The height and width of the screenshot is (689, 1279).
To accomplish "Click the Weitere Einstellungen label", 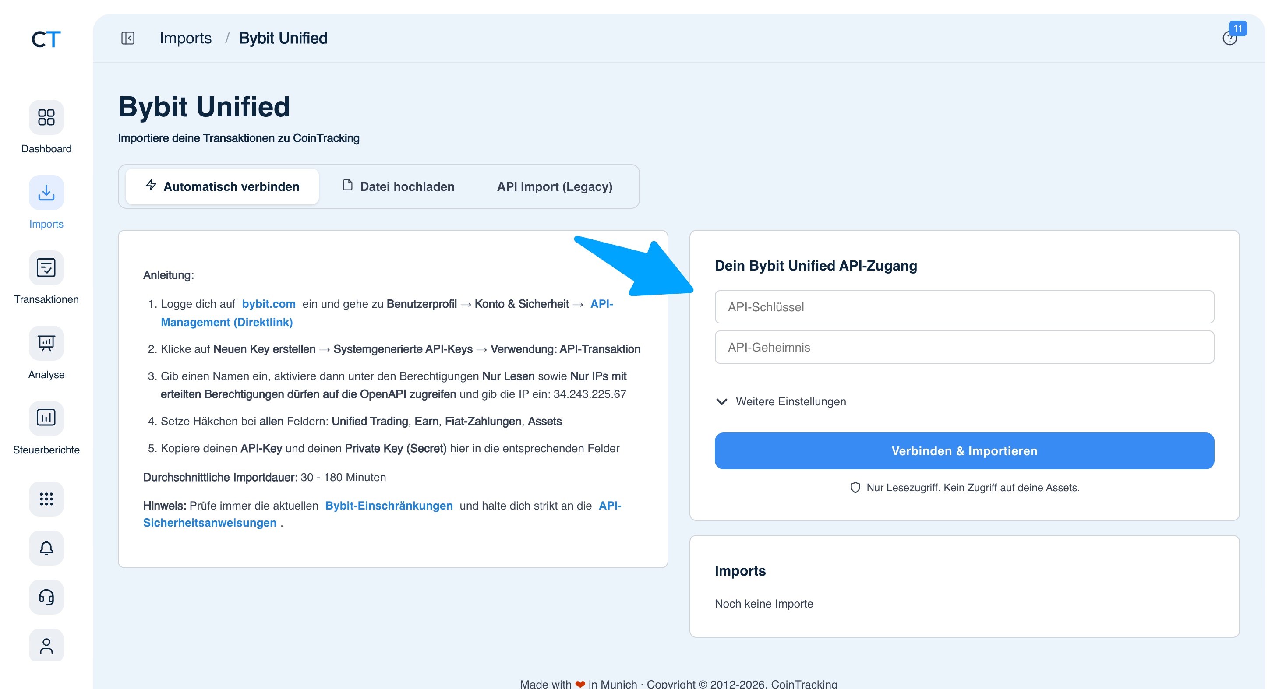I will [791, 401].
